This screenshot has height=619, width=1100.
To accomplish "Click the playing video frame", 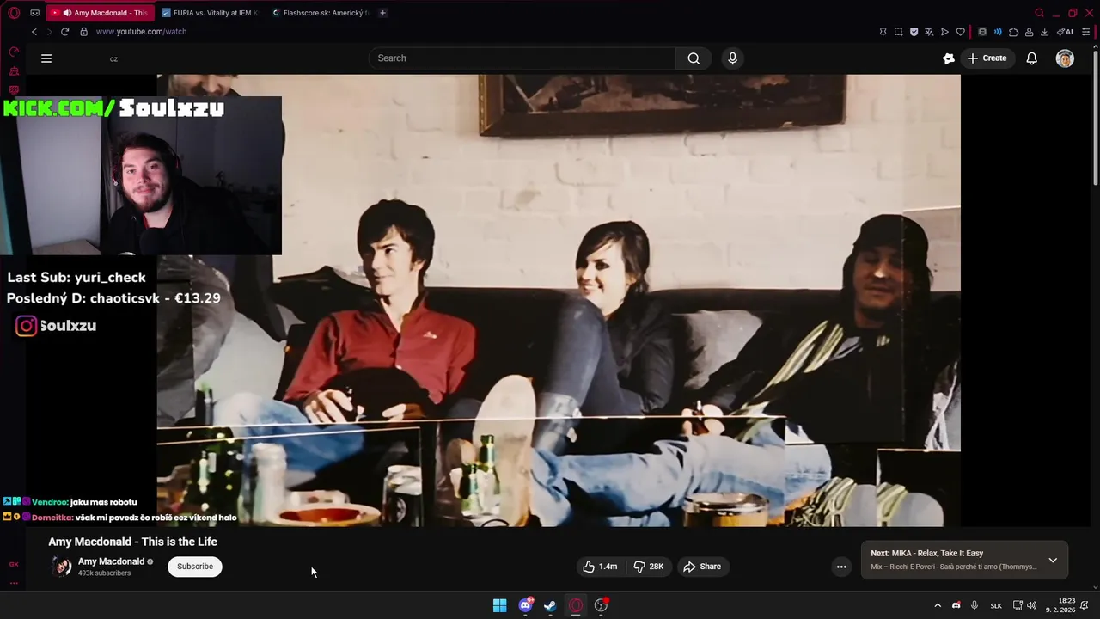I will (x=559, y=300).
